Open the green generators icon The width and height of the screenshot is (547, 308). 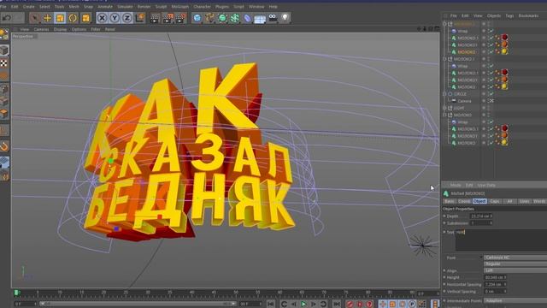pos(222,18)
